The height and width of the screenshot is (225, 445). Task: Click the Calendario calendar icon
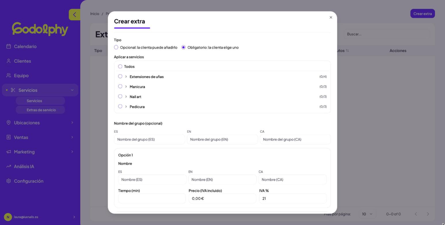(9, 46)
